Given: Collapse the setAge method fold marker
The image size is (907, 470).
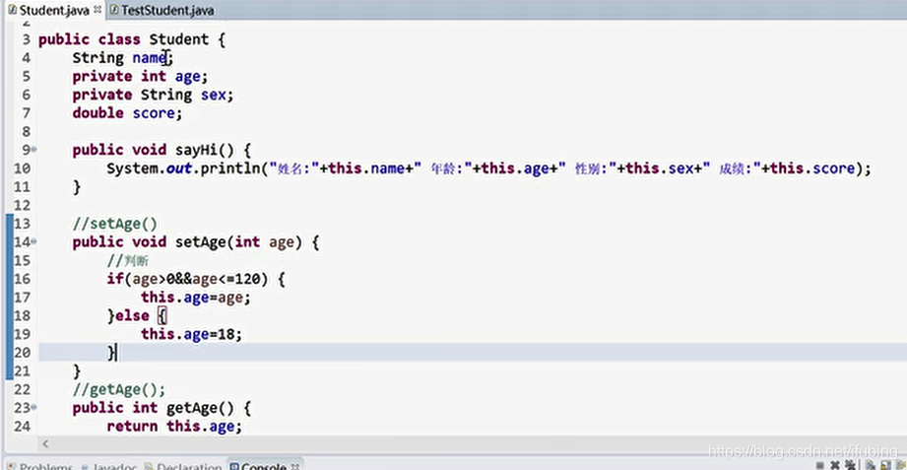Looking at the screenshot, I should pos(34,242).
